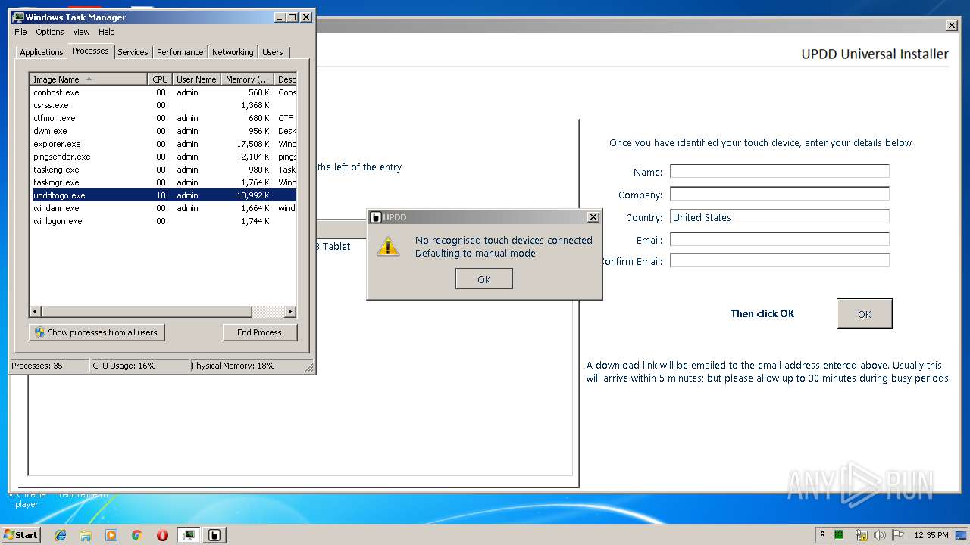
Task: Sort processes by CPU column
Action: [x=160, y=79]
